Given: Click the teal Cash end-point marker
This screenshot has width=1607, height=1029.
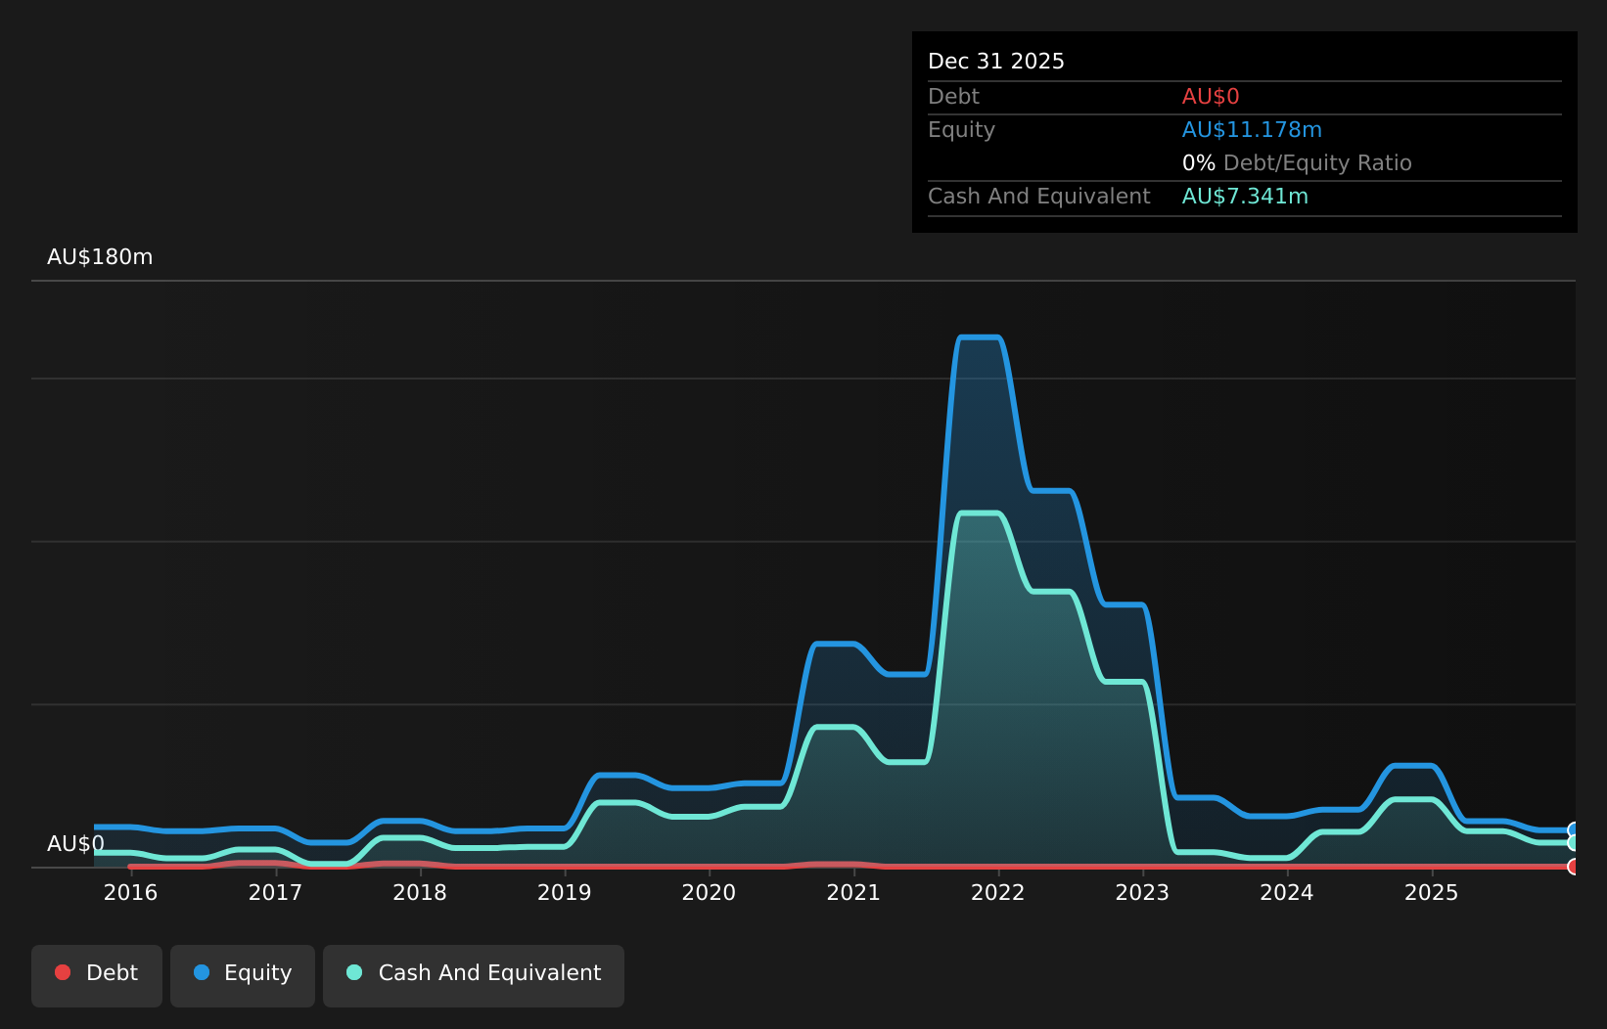Looking at the screenshot, I should tap(1574, 842).
